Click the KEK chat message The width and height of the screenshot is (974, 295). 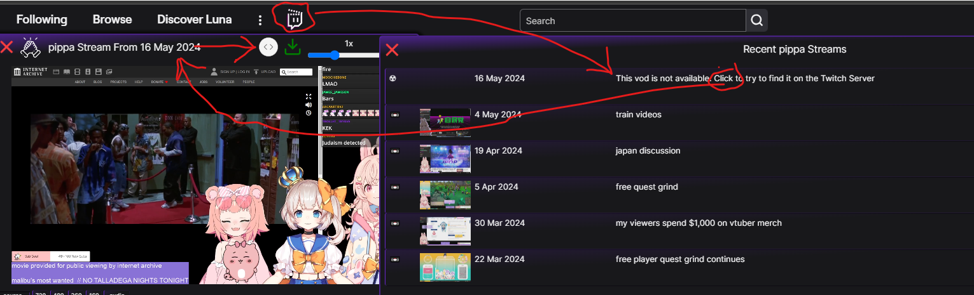tap(328, 128)
